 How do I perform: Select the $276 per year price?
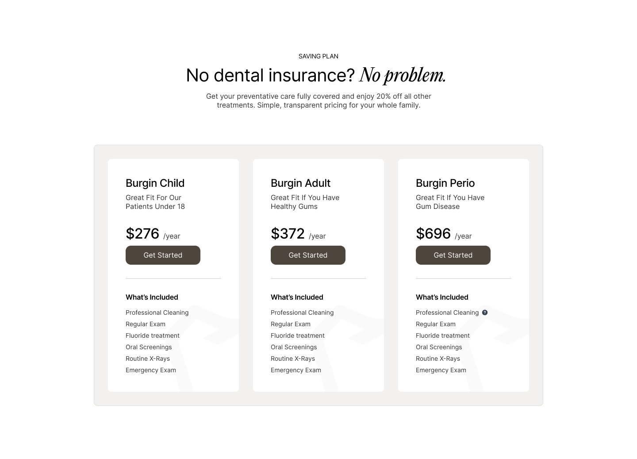(142, 234)
